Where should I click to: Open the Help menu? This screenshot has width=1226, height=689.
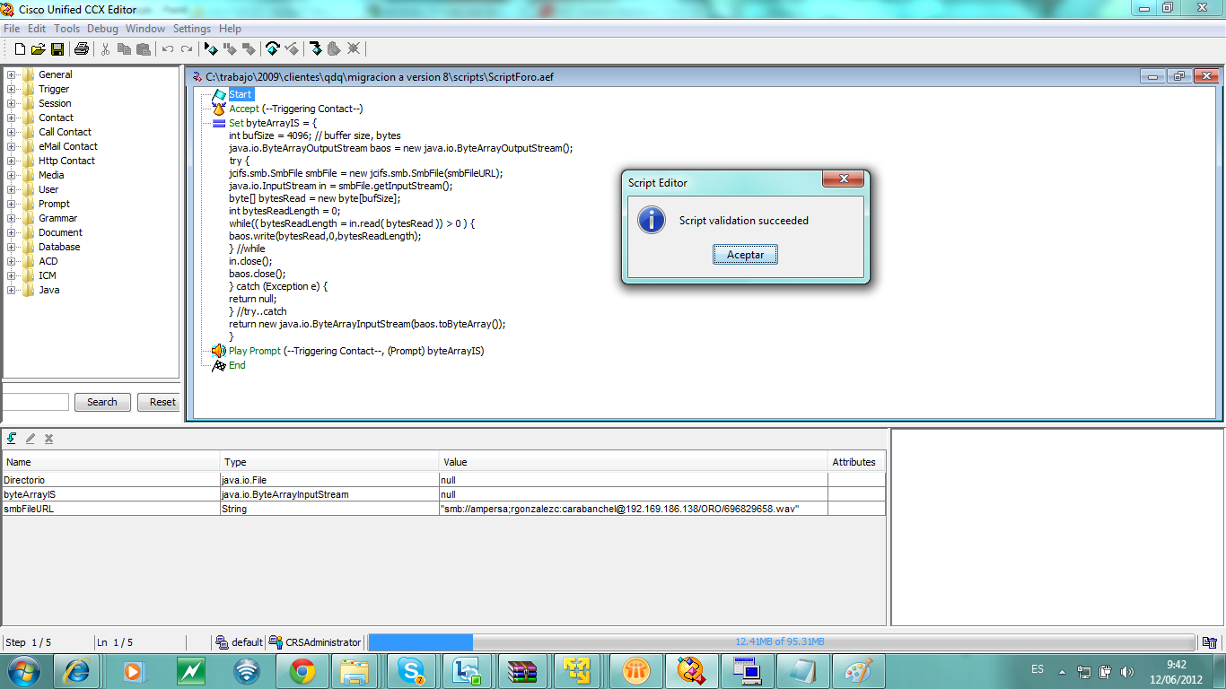(x=231, y=29)
